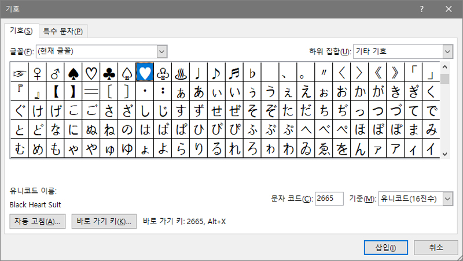Click the highlighted black heart suit symbol
Viewport: 463px width, 261px height.
pos(145,72)
